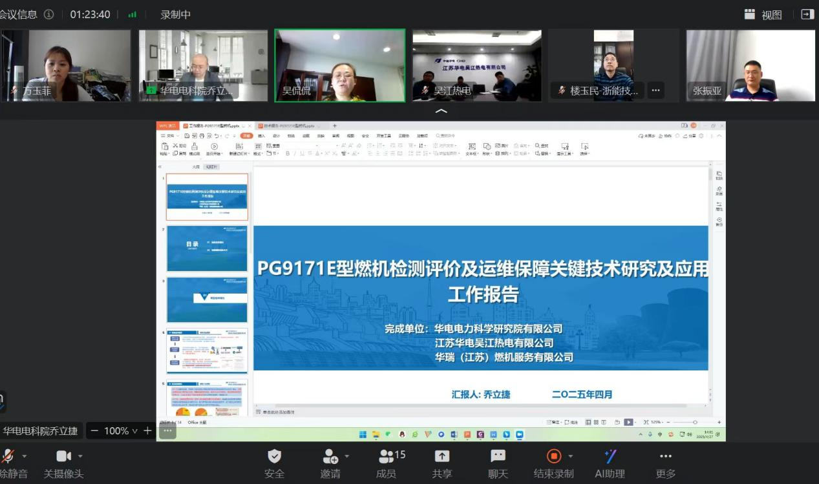Check the network signal strength indicator

(x=133, y=14)
